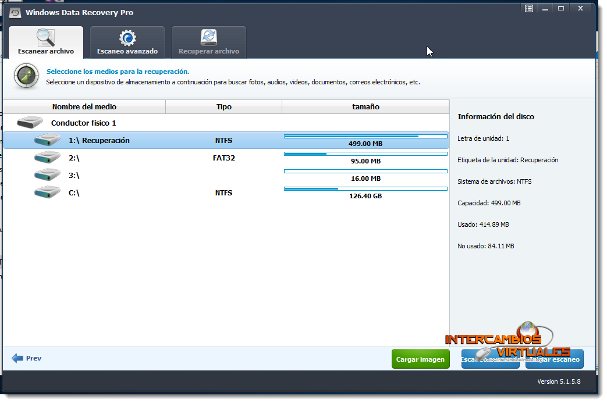Click the 126.40 GB size text
The width and height of the screenshot is (607, 403).
365,196
